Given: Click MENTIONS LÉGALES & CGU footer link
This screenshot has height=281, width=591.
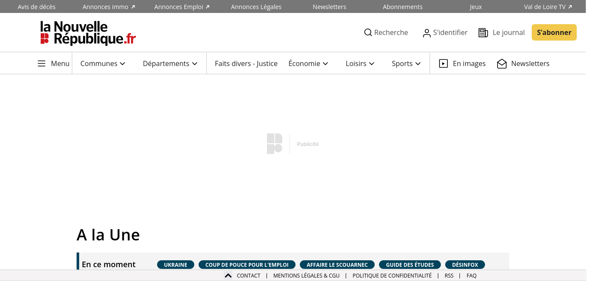Looking at the screenshot, I should pos(306,275).
